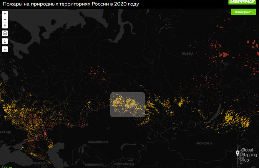Screen dimensions: 259x168
Task: Click the 300 km scale bar
Action: tap(8, 167)
